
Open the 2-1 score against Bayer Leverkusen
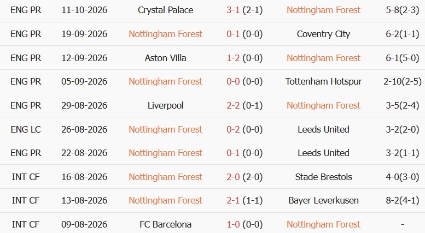point(233,201)
